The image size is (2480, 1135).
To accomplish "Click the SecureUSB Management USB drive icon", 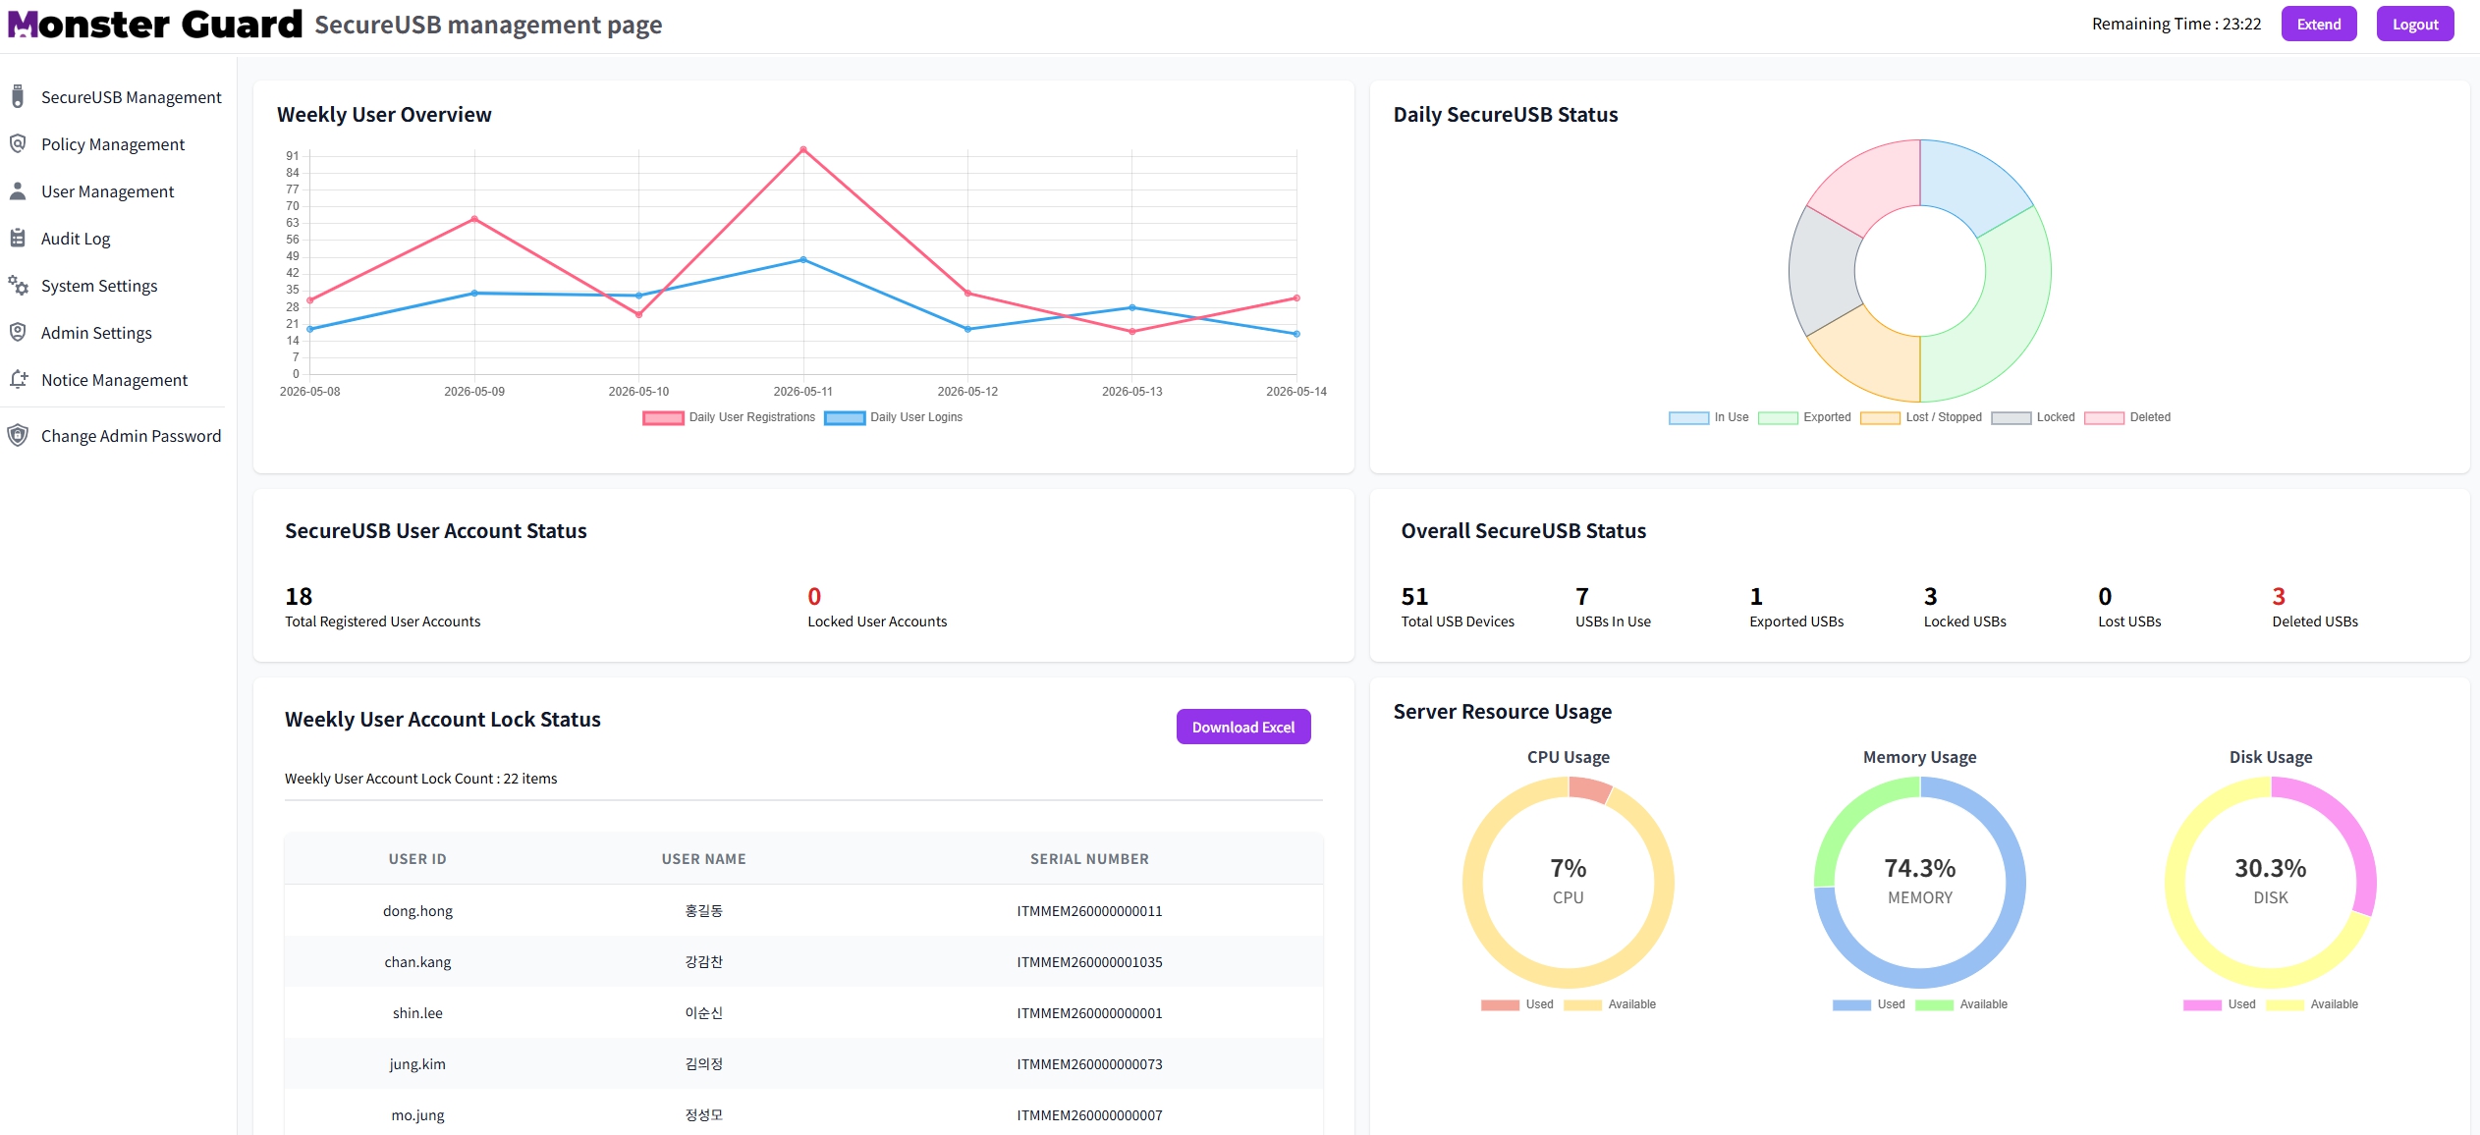I will 18,96.
